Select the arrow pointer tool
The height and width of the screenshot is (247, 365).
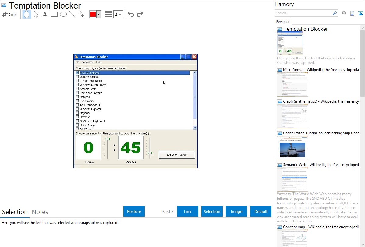[36, 14]
